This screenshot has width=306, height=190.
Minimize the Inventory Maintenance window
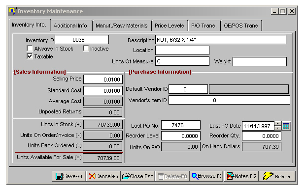click(x=274, y=11)
